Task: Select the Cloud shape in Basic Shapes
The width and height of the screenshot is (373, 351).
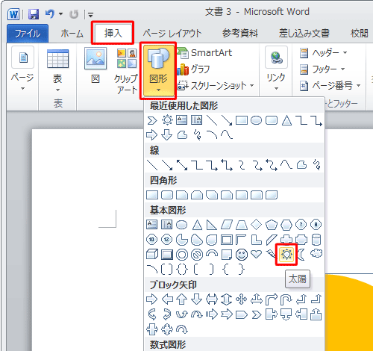Action: (316, 254)
